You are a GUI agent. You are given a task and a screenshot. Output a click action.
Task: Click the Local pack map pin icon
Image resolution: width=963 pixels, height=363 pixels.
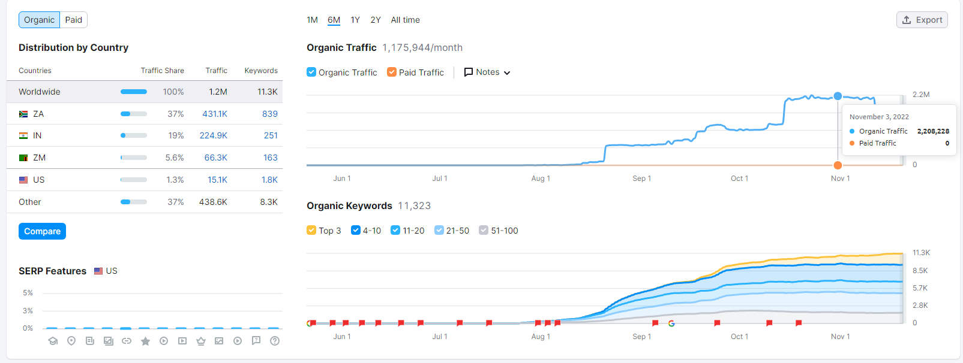71,341
